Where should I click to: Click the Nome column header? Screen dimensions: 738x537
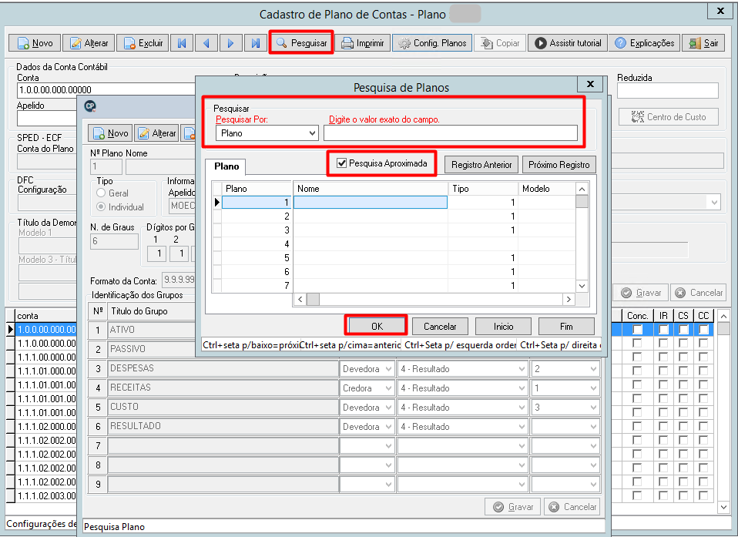tap(370, 188)
